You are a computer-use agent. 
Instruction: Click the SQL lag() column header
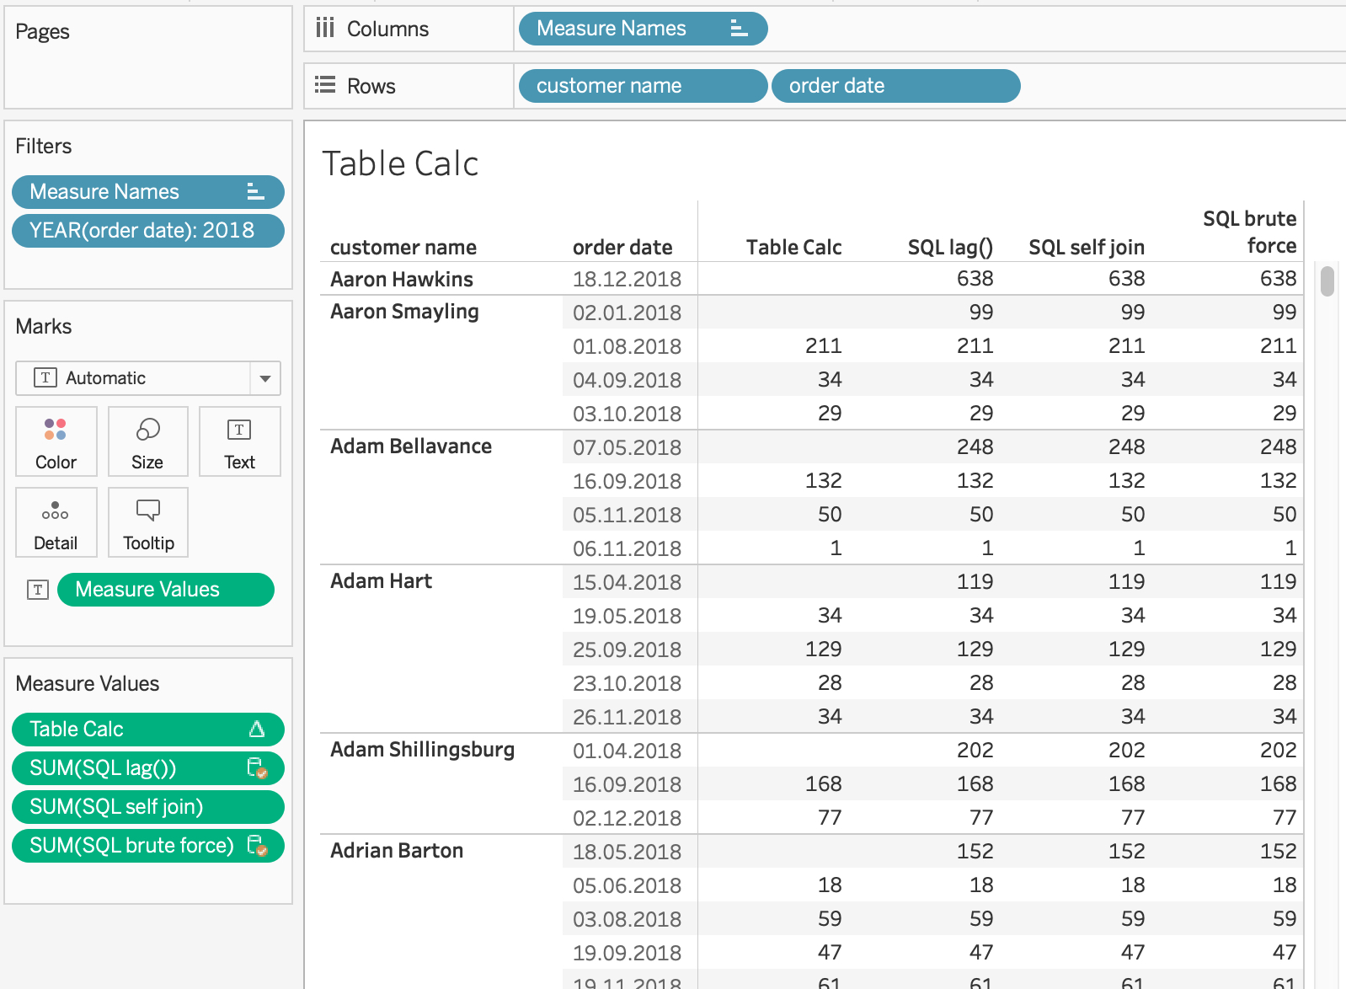click(950, 247)
